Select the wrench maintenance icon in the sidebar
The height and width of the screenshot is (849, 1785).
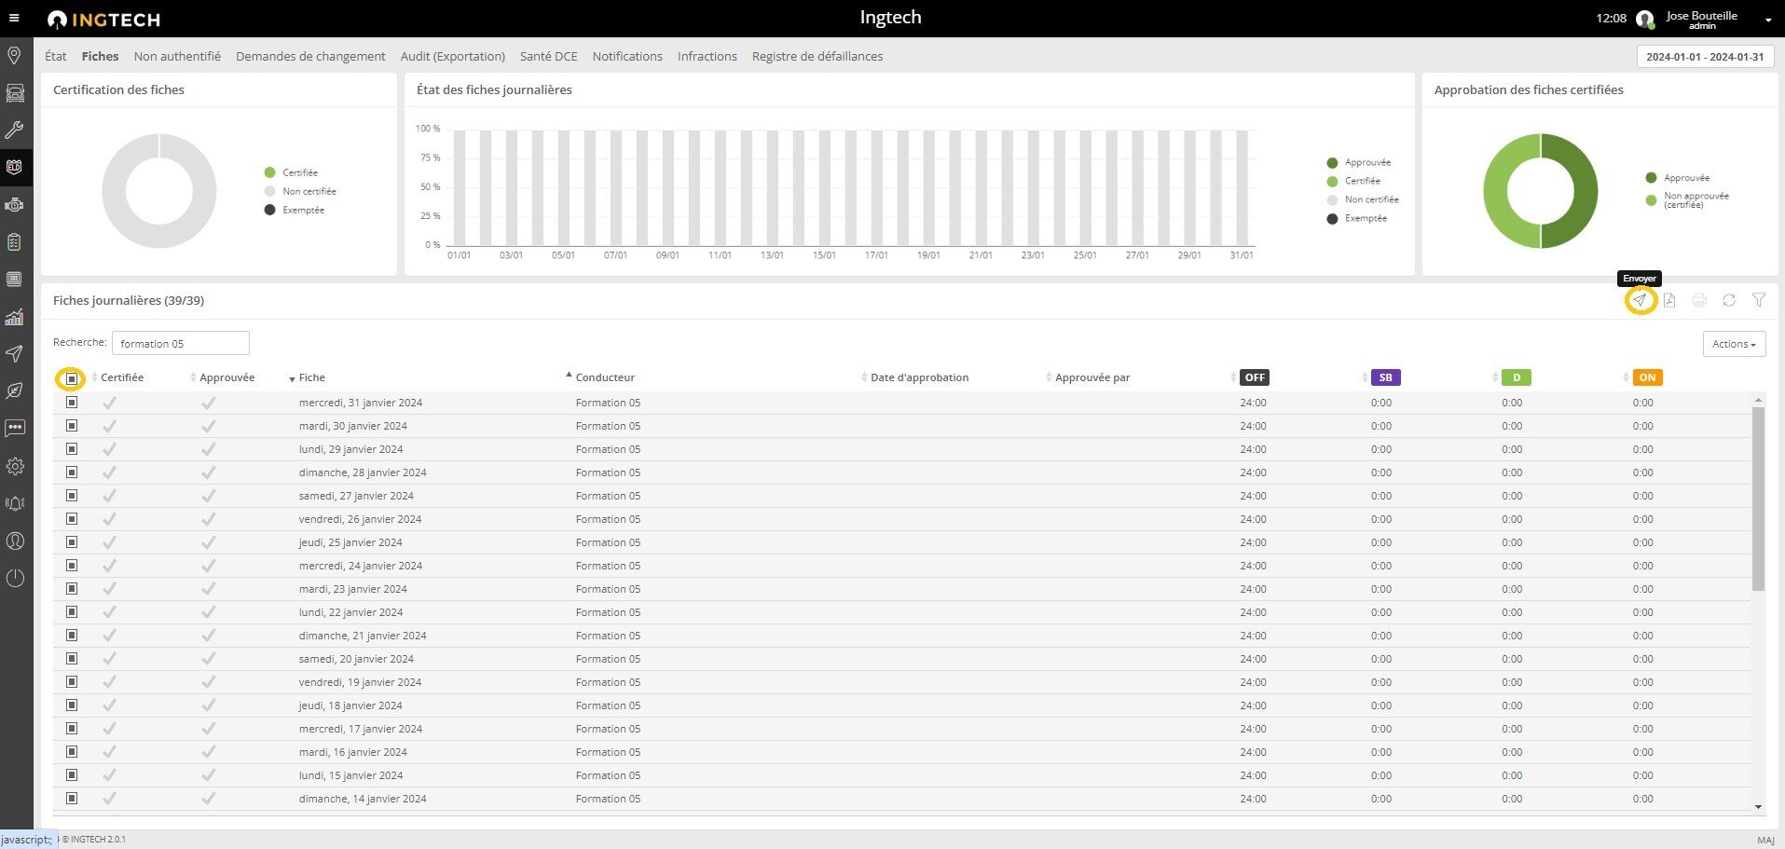point(15,130)
